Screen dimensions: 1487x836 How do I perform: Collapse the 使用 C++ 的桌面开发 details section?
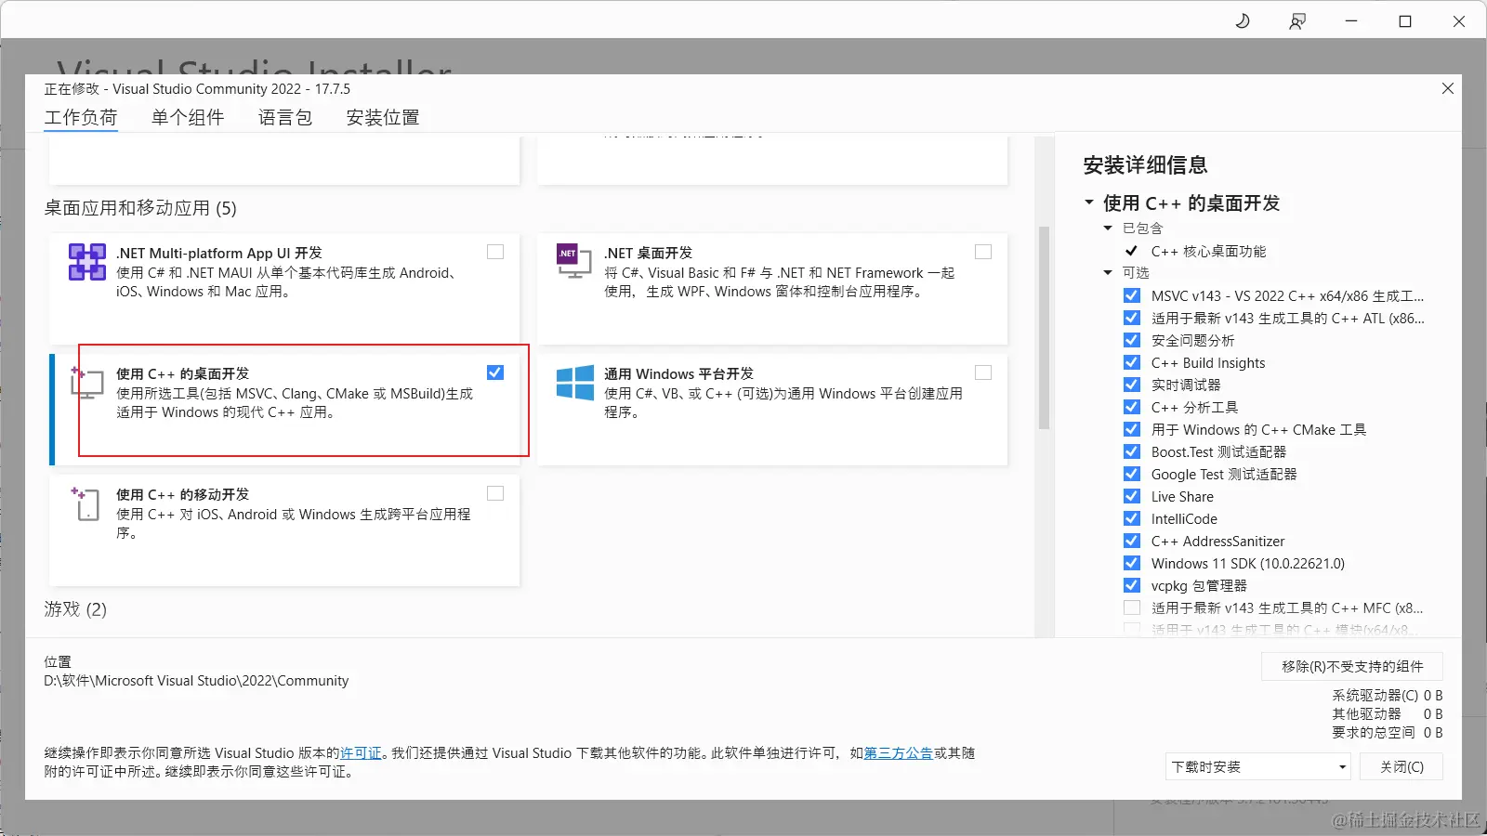pos(1089,202)
